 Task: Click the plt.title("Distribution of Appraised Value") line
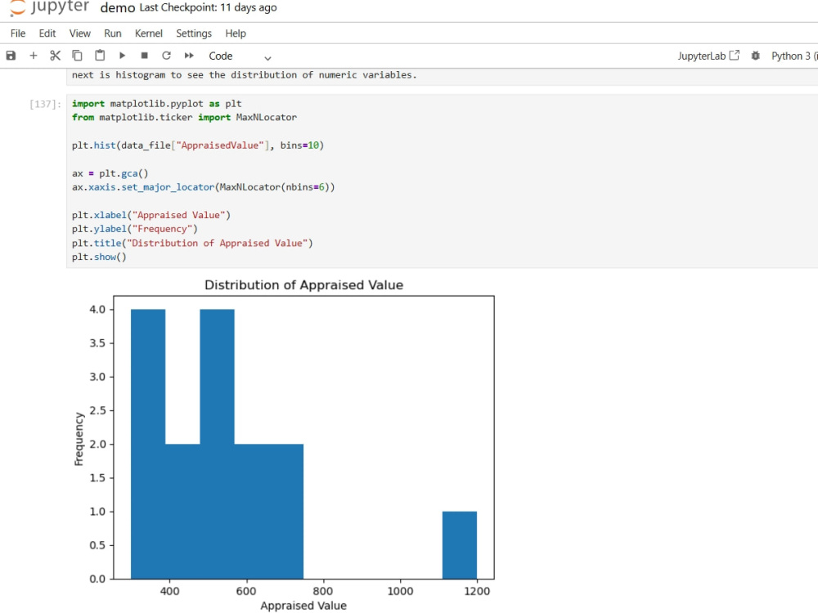[192, 243]
